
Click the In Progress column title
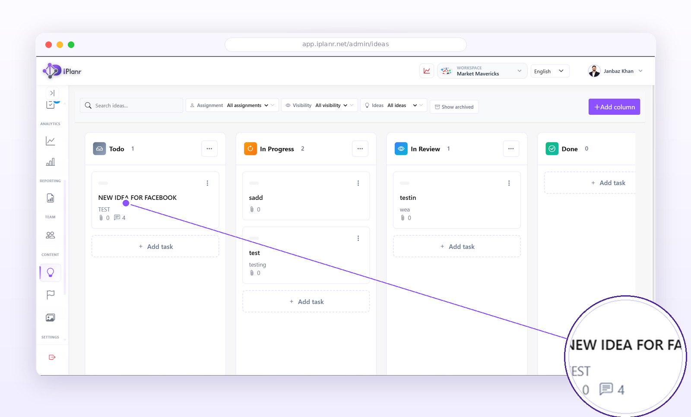pyautogui.click(x=277, y=149)
